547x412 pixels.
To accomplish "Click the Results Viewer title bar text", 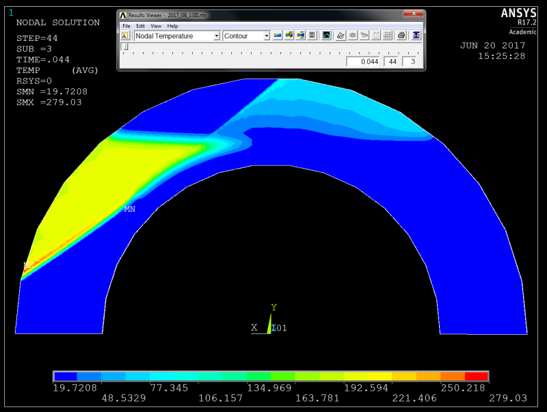I will point(167,15).
